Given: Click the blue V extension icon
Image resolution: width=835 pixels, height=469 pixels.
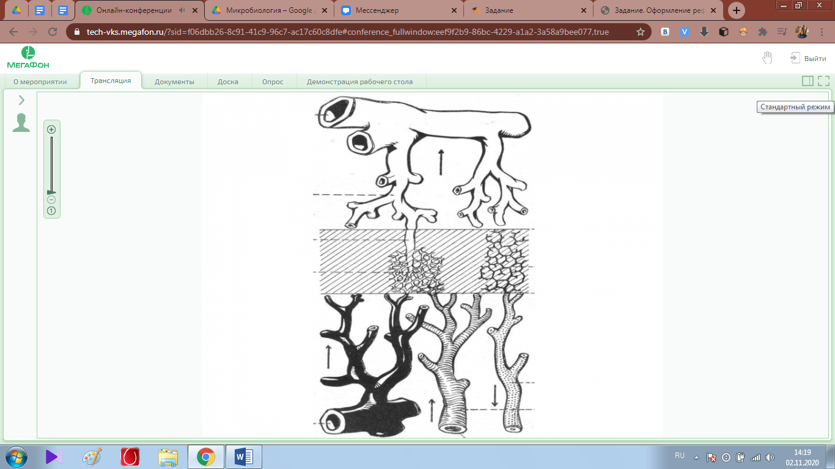Looking at the screenshot, I should click(685, 32).
